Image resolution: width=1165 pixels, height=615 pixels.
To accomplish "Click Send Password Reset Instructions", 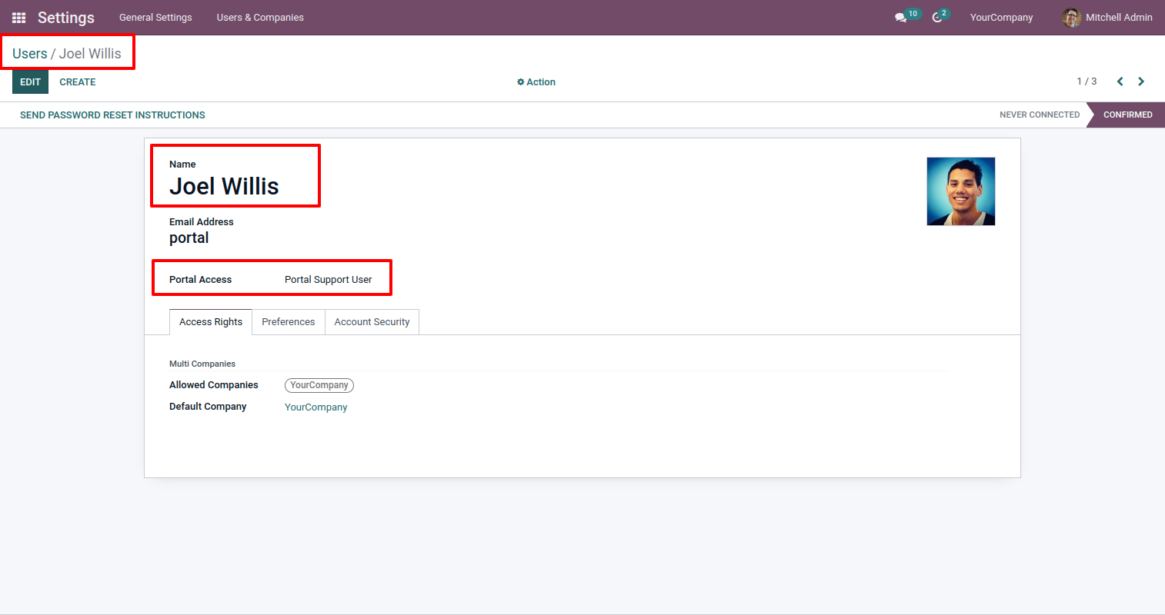I will point(112,115).
